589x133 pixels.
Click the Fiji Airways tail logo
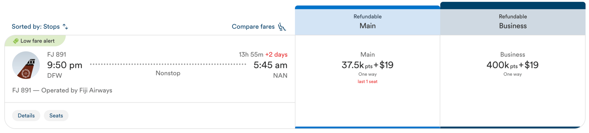point(26,65)
